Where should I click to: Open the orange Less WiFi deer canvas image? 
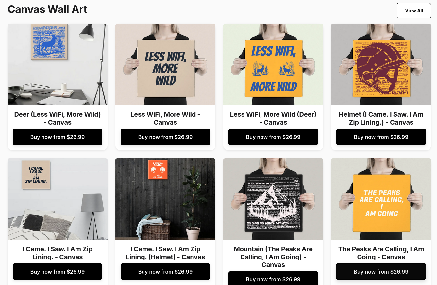pos(273,64)
